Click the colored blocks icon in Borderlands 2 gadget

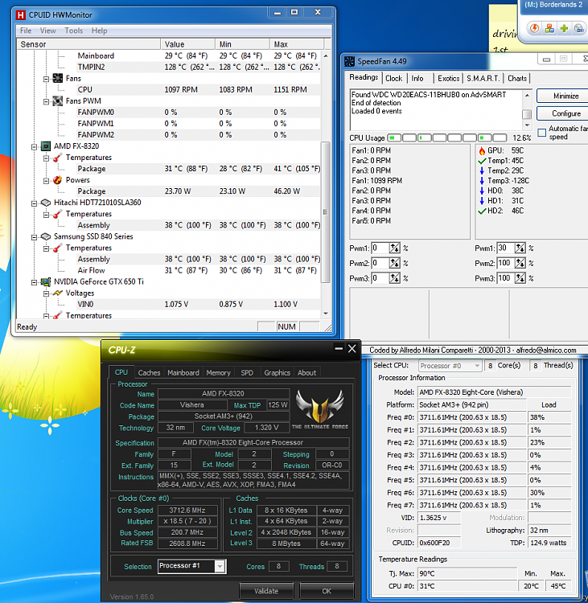[549, 28]
